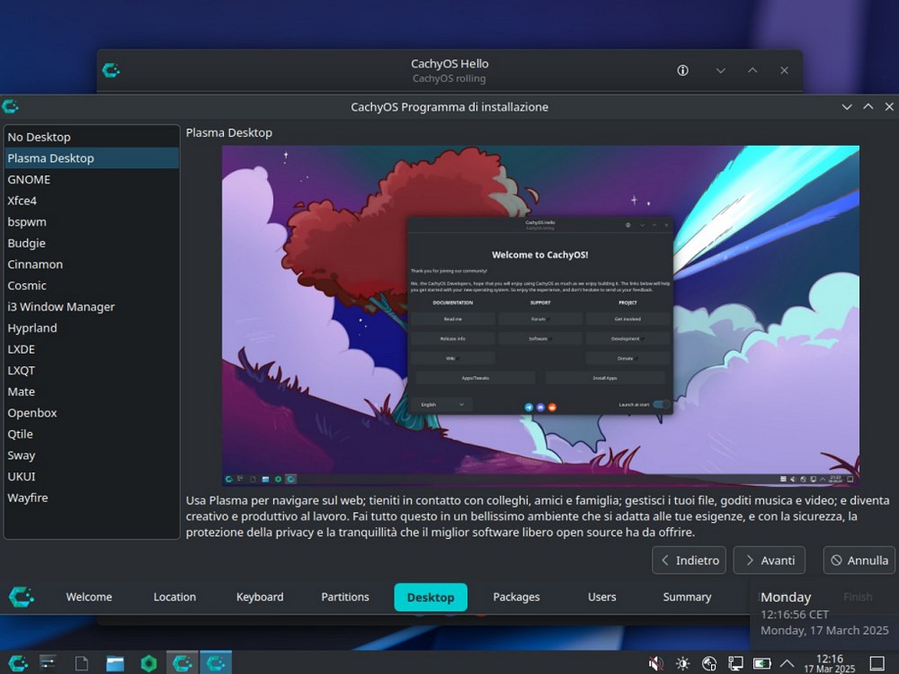Expand hidden system tray icons arrow
The height and width of the screenshot is (674, 899).
click(788, 664)
